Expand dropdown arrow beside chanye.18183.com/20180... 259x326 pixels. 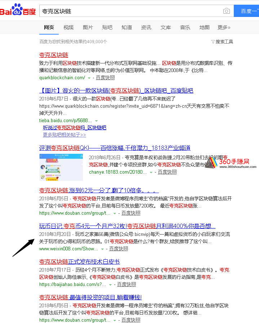tap(151, 172)
